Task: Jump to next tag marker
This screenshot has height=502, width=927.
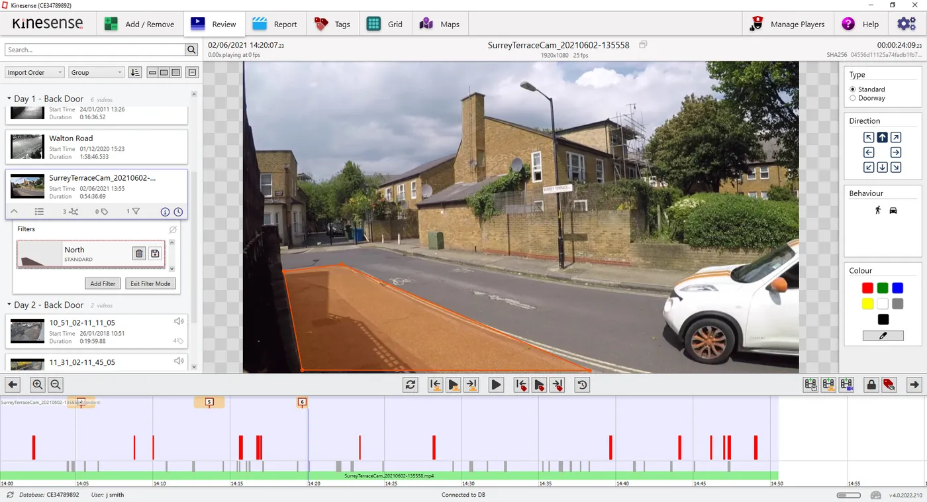Action: coord(557,384)
